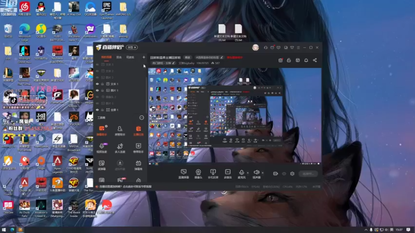Show hidden icons in system tray
This screenshot has width=415, height=233.
366,229
